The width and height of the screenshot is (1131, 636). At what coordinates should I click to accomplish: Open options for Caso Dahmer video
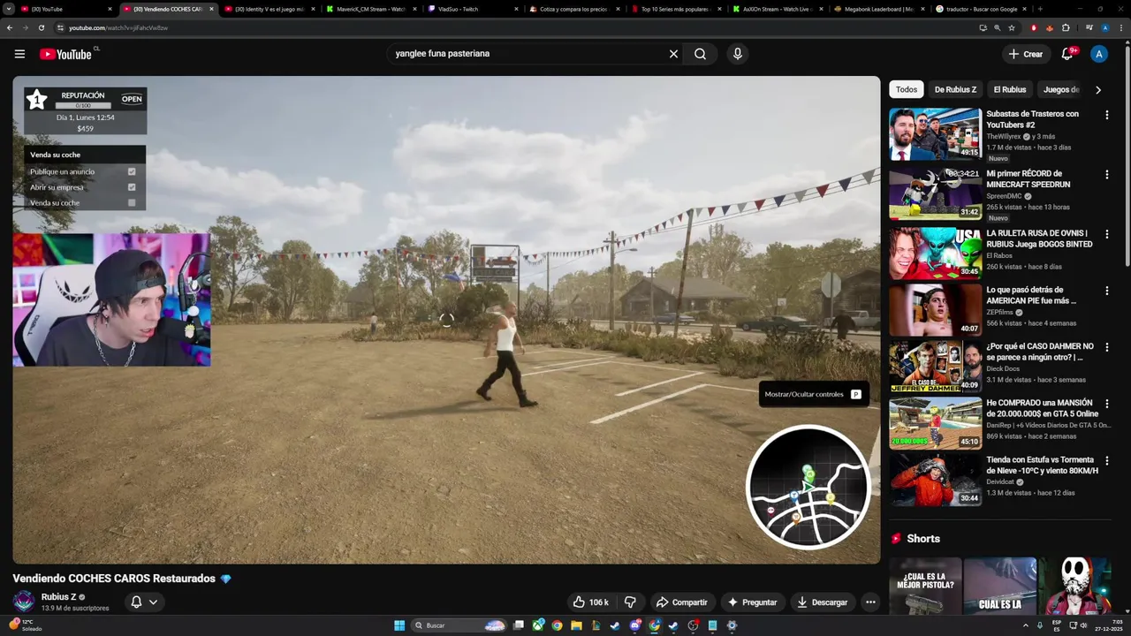1106,347
